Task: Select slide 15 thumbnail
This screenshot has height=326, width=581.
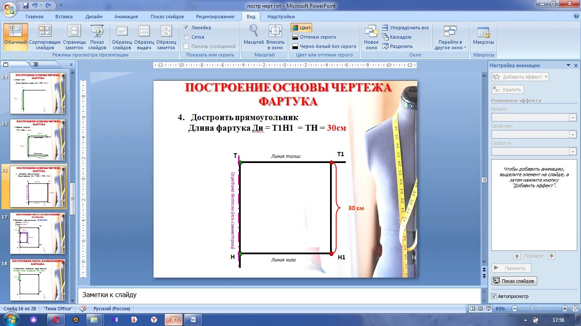Action: tap(38, 140)
